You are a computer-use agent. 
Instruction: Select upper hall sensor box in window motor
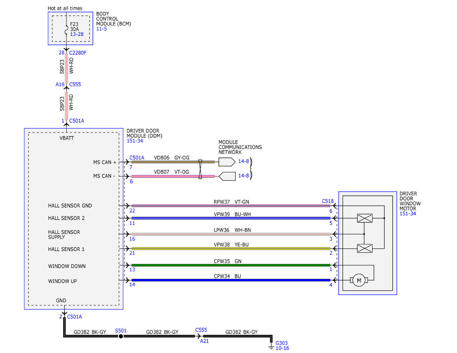pos(364,218)
